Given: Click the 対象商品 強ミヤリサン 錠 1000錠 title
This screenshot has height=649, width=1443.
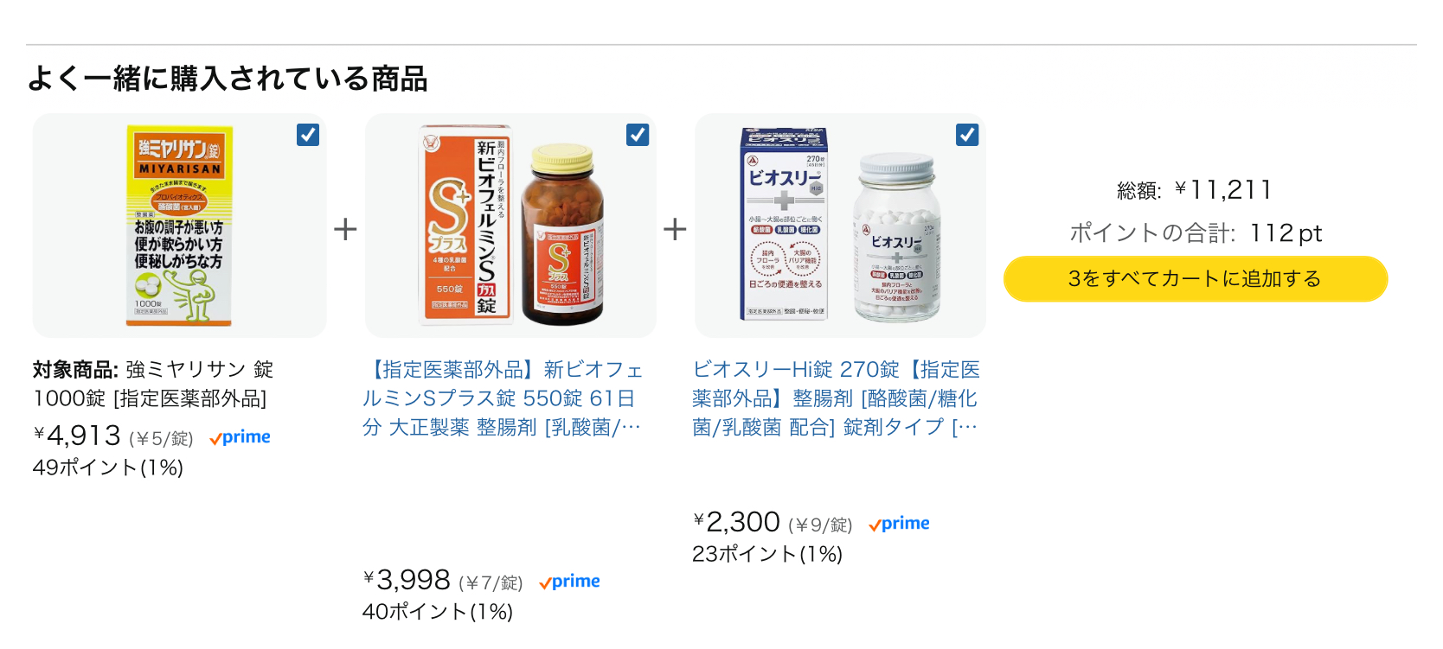Looking at the screenshot, I should coord(153,384).
